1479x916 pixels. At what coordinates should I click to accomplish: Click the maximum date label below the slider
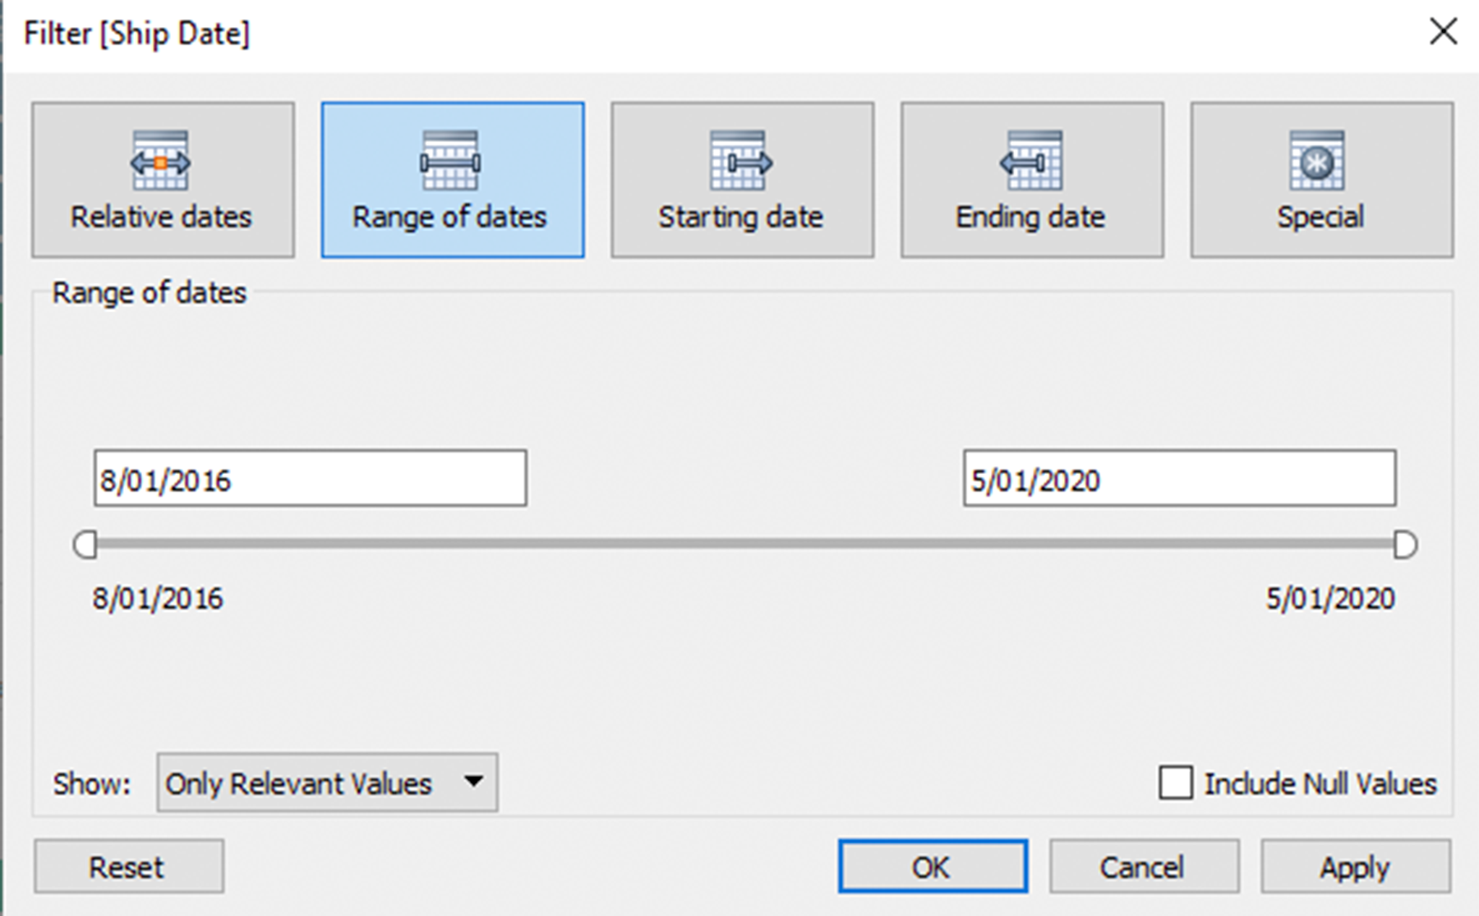pos(1330,599)
